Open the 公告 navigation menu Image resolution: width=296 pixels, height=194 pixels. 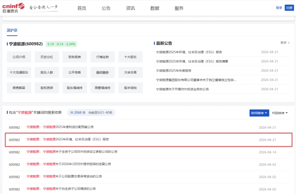click(x=106, y=9)
